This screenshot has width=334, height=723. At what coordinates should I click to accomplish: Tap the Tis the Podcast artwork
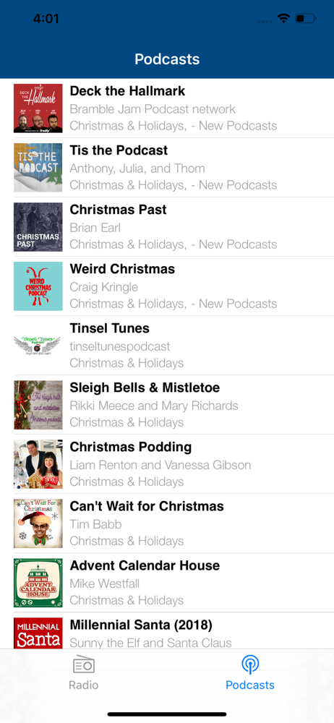tap(38, 168)
